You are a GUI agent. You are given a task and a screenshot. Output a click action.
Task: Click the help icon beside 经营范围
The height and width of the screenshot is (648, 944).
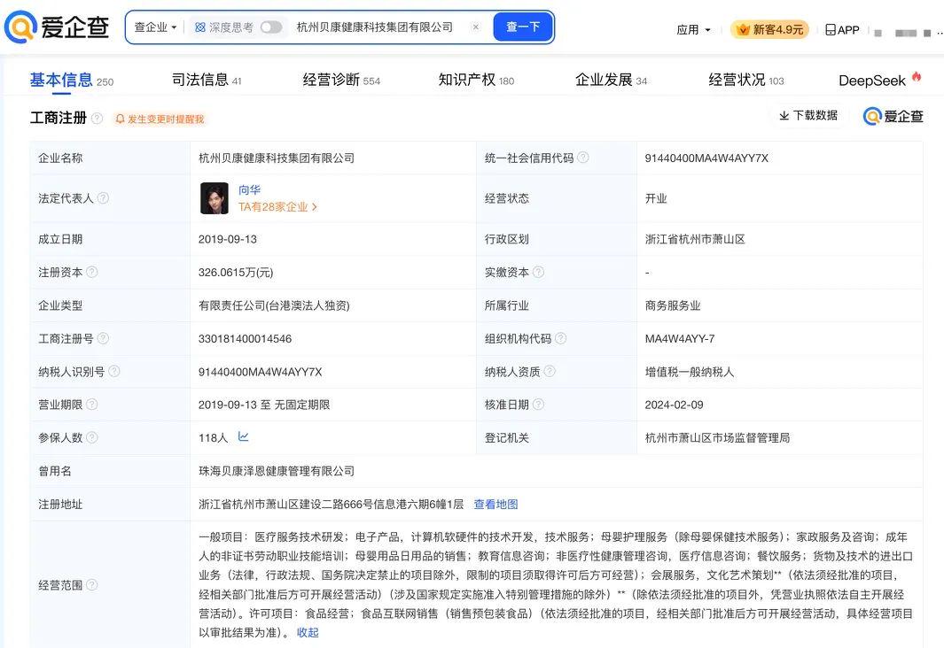pos(91,584)
